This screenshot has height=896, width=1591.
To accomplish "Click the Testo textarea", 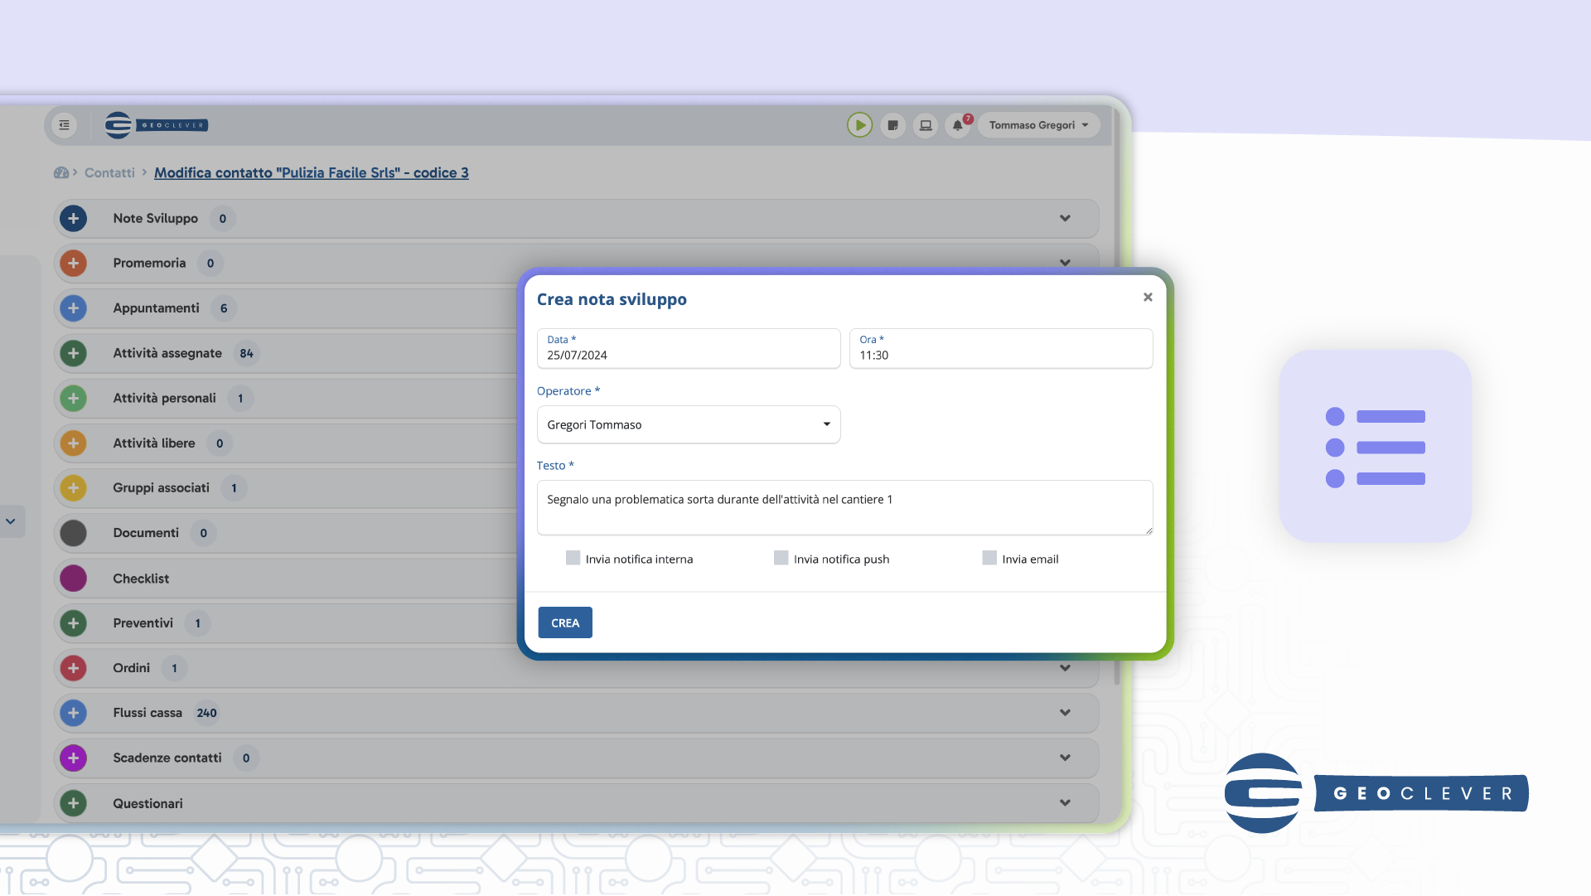I will (844, 507).
